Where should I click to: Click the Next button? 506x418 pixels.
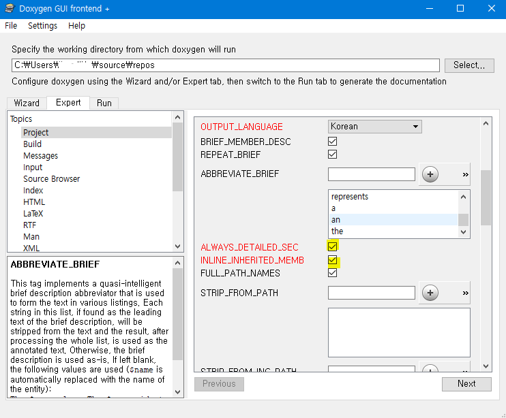466,383
